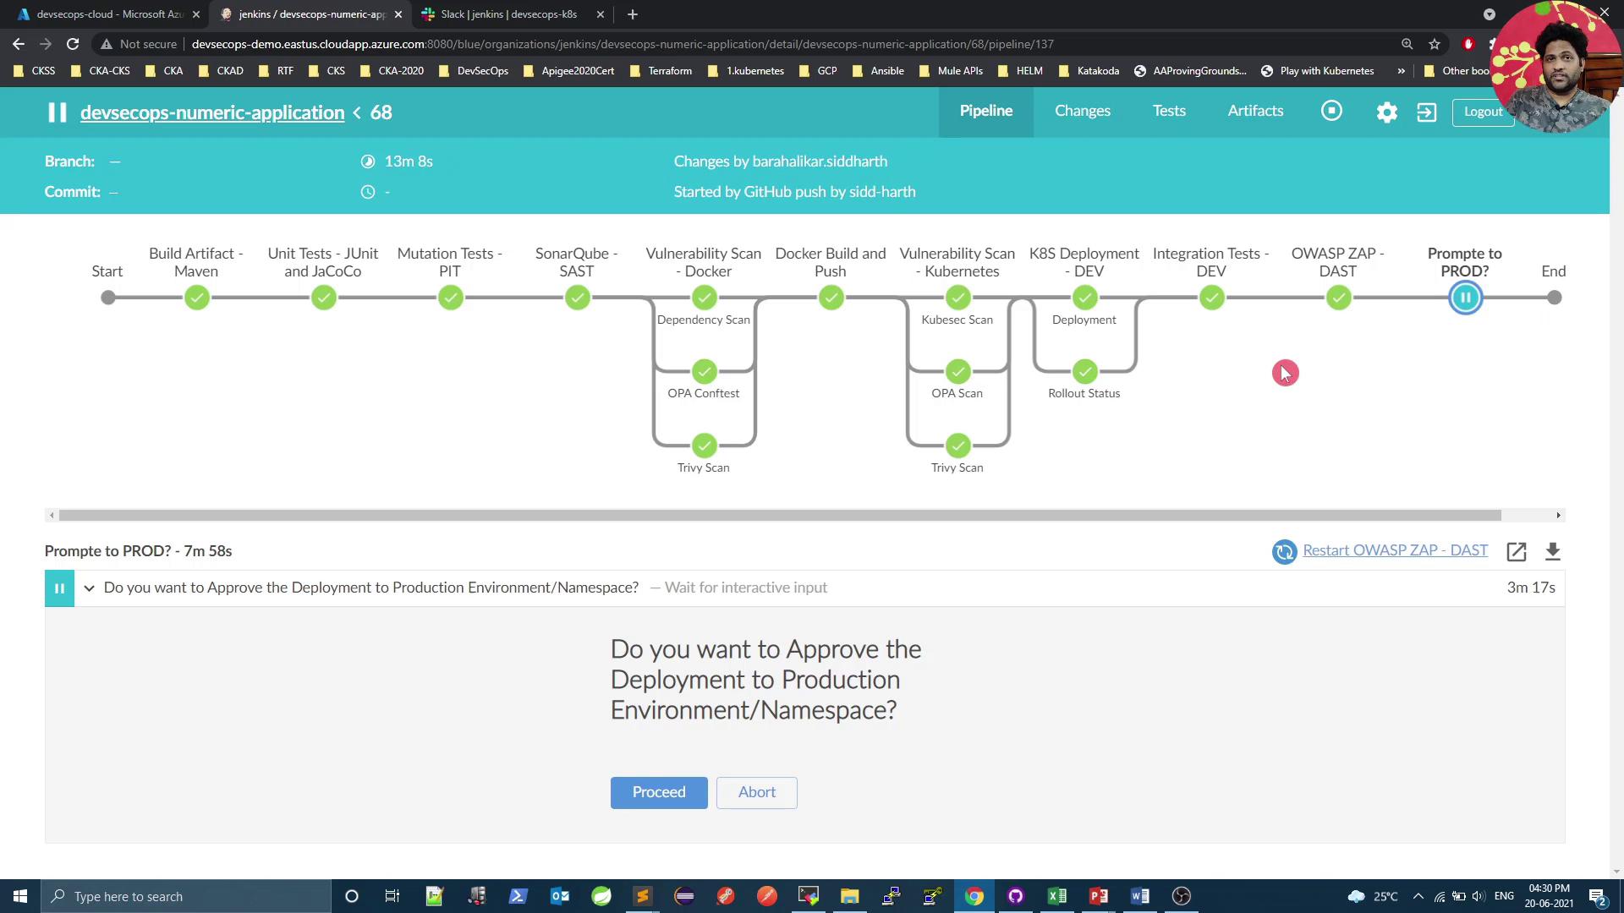Open log in new window icon
The width and height of the screenshot is (1624, 913).
click(1516, 552)
